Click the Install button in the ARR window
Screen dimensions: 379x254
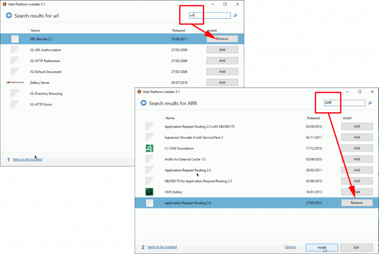coord(321,248)
